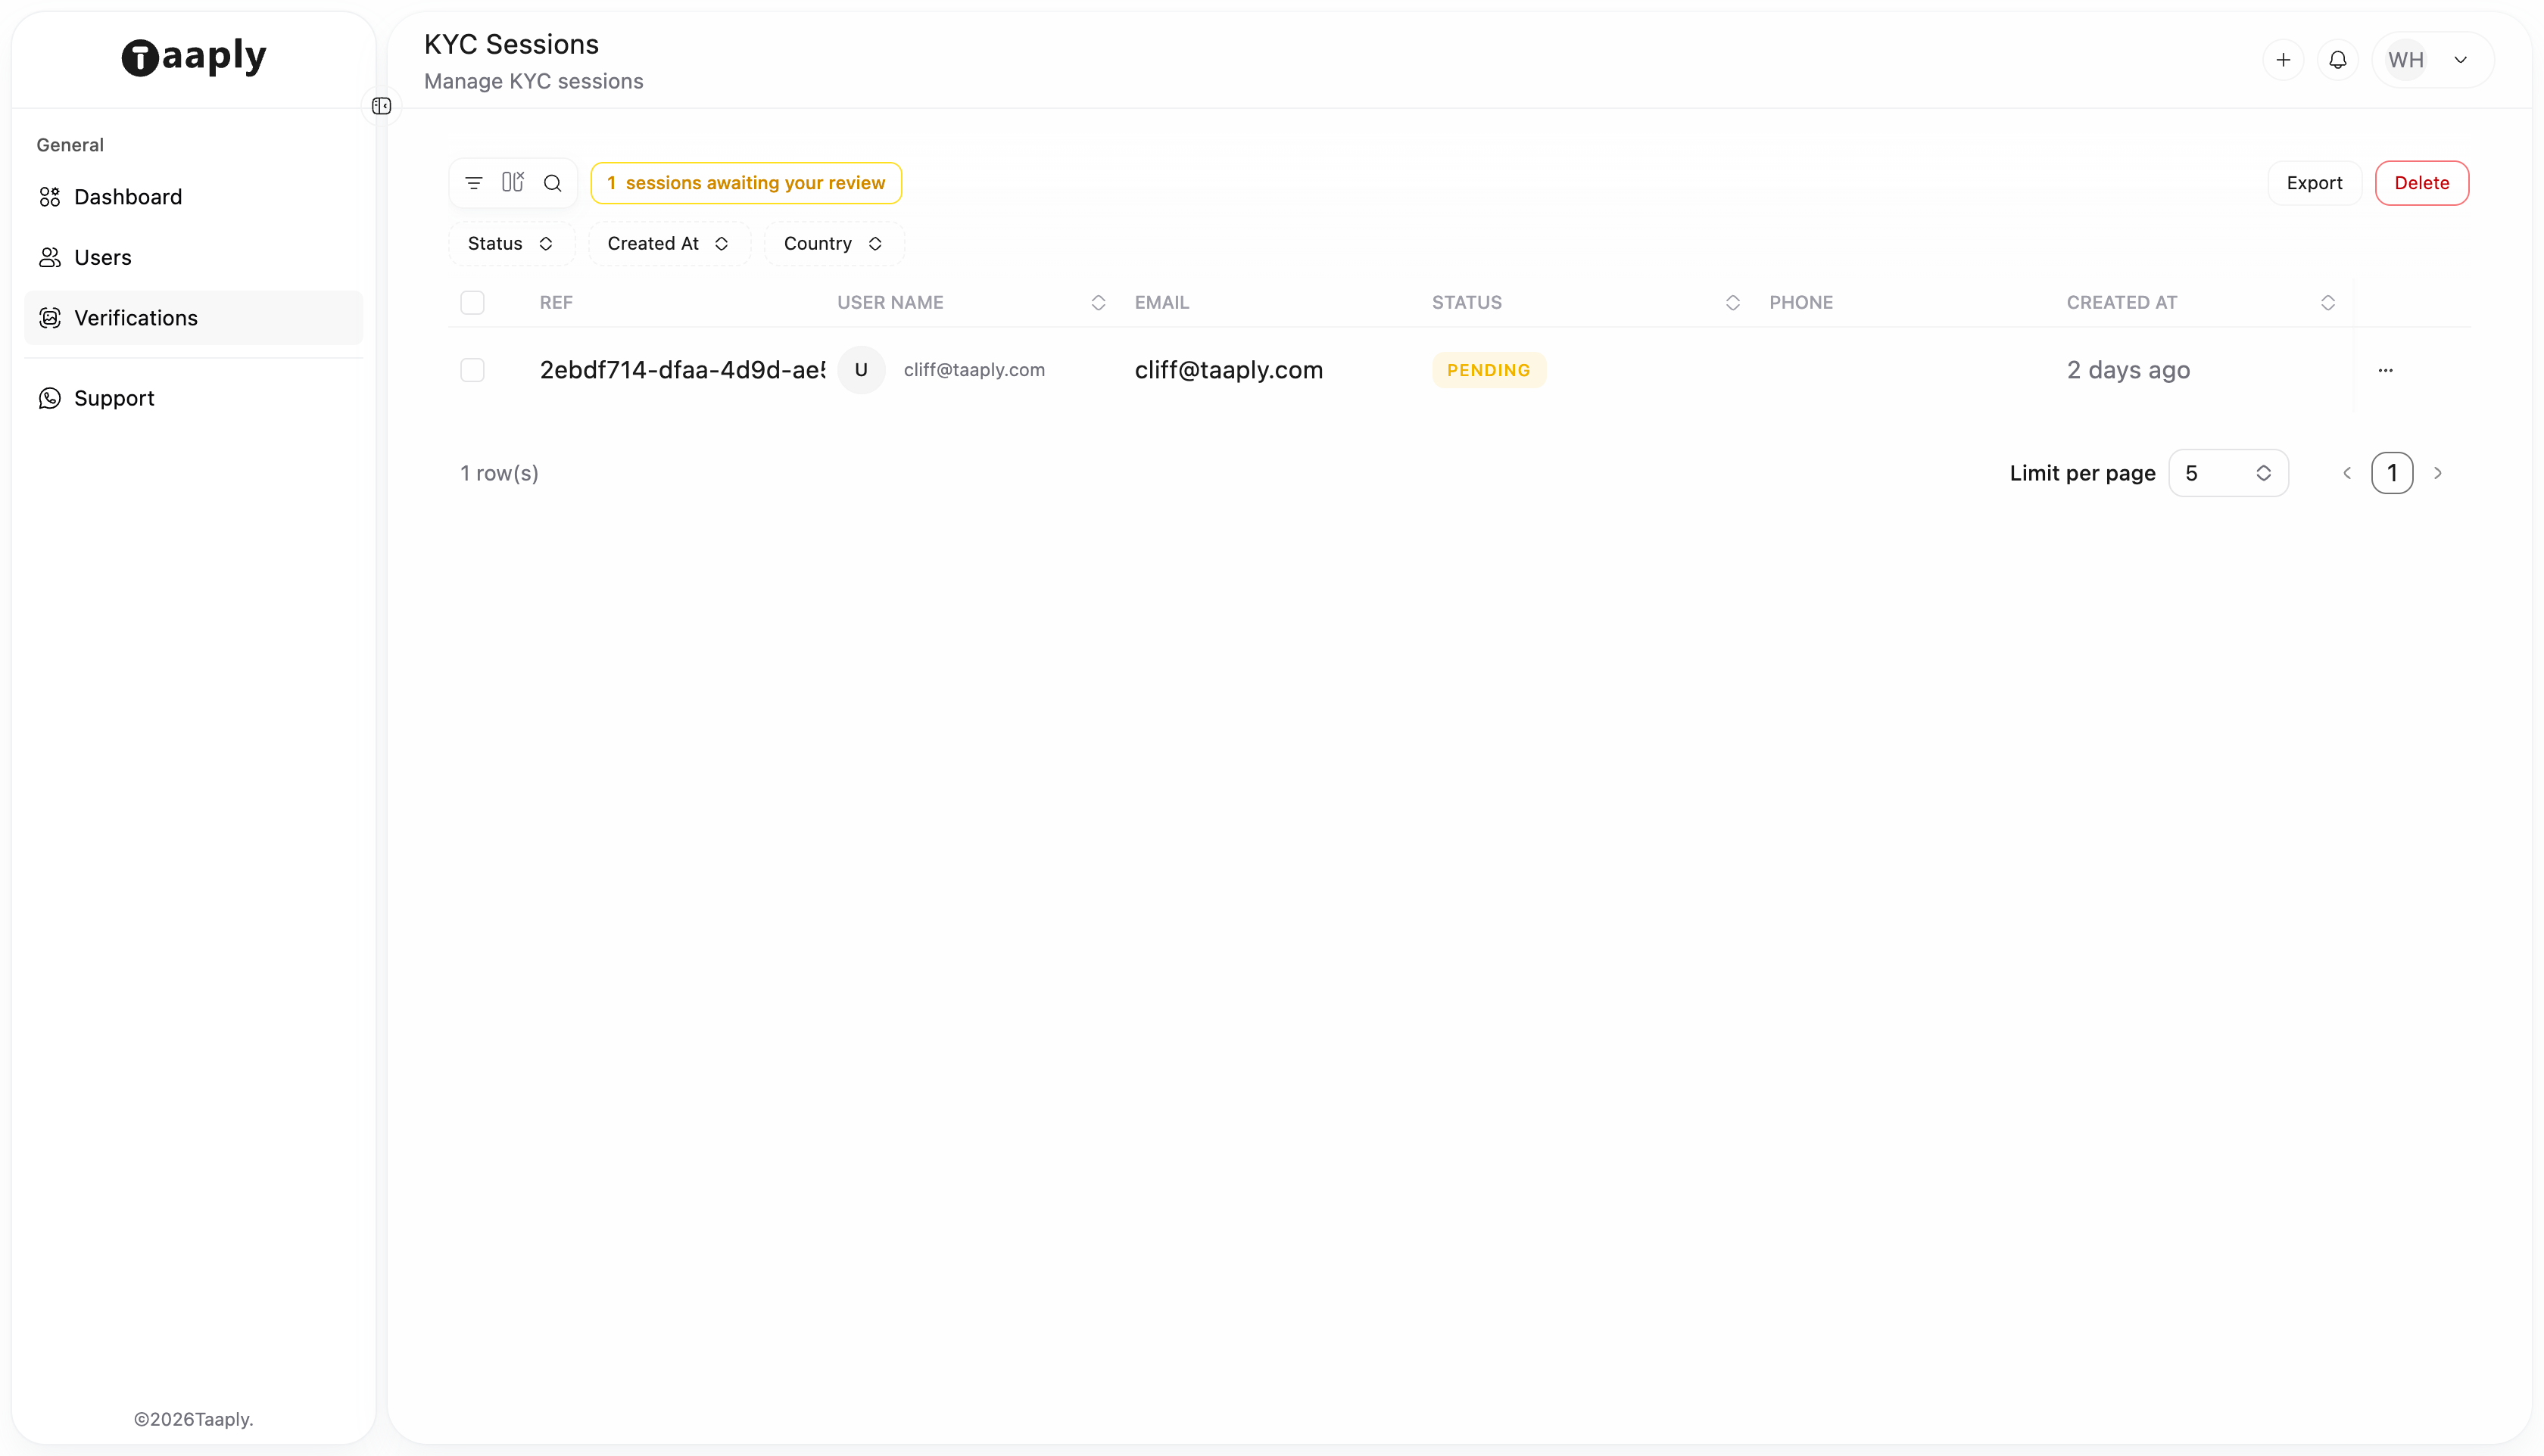This screenshot has height=1456, width=2544.
Task: Click the sessions awaiting your review banner
Action: point(745,182)
